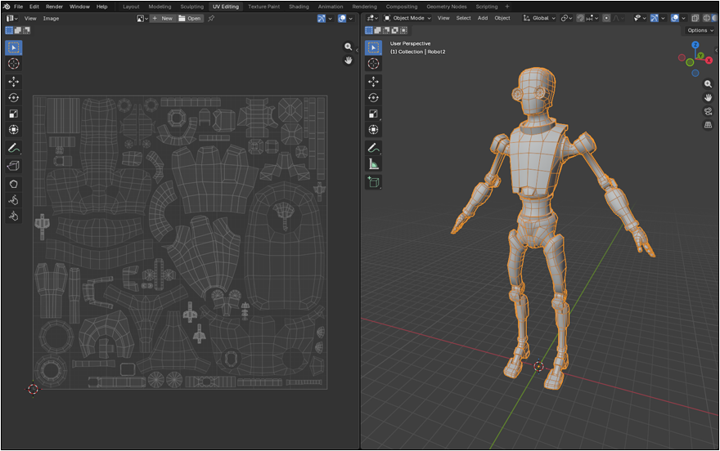
Task: Toggle snapping magnet in 3D viewport header
Action: [582, 18]
